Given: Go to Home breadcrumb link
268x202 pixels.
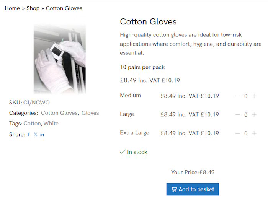Looking at the screenshot, I should (12, 8).
